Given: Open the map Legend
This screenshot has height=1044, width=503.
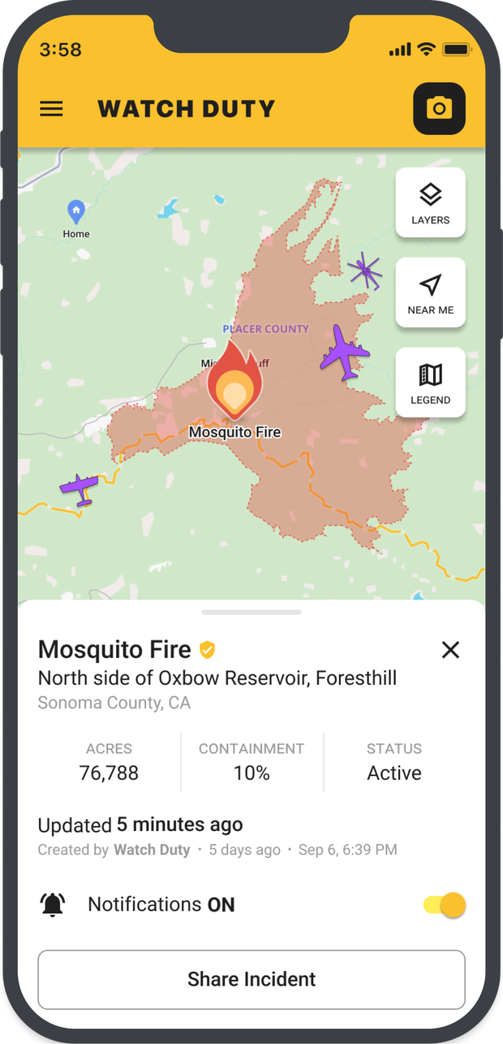Looking at the screenshot, I should [430, 383].
